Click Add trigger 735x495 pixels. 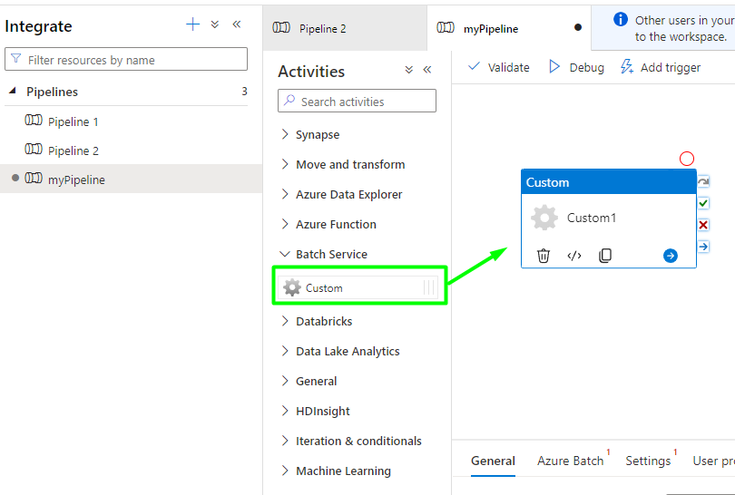(x=661, y=67)
